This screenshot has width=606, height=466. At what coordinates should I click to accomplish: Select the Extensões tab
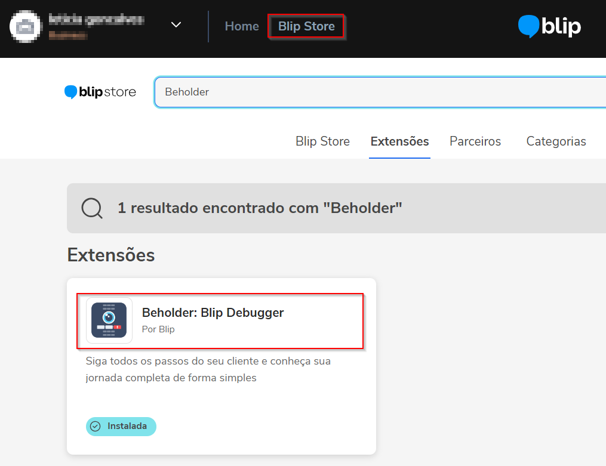tap(399, 141)
